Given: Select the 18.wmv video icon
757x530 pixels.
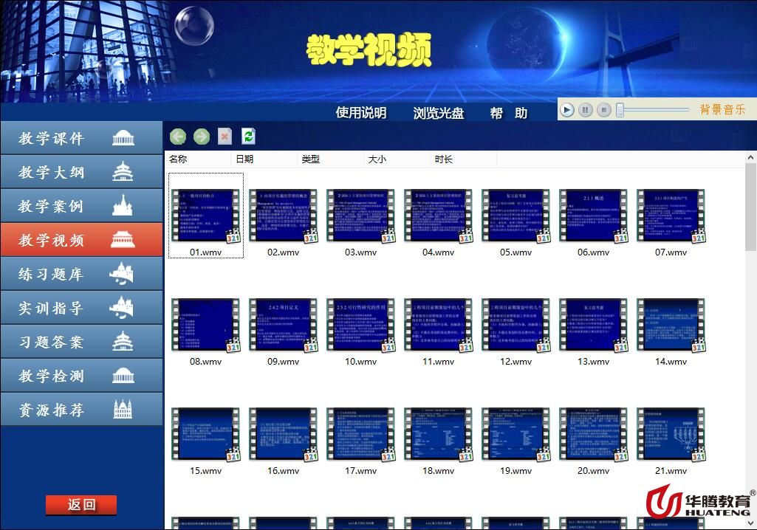Looking at the screenshot, I should 439,434.
